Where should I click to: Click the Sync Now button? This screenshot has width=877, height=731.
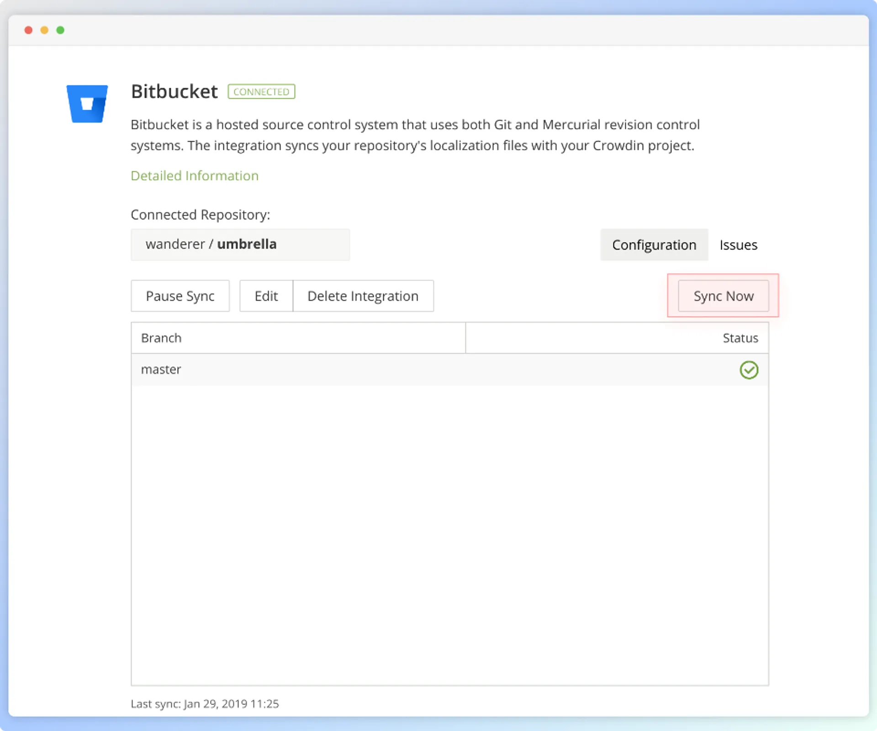point(723,296)
